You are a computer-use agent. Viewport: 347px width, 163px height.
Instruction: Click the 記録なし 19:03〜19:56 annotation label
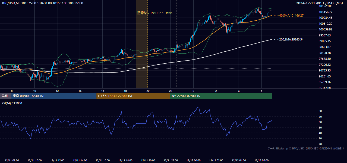[155, 13]
